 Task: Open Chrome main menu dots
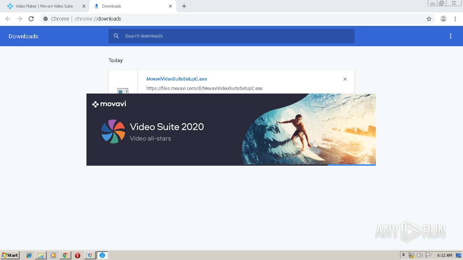(x=455, y=19)
